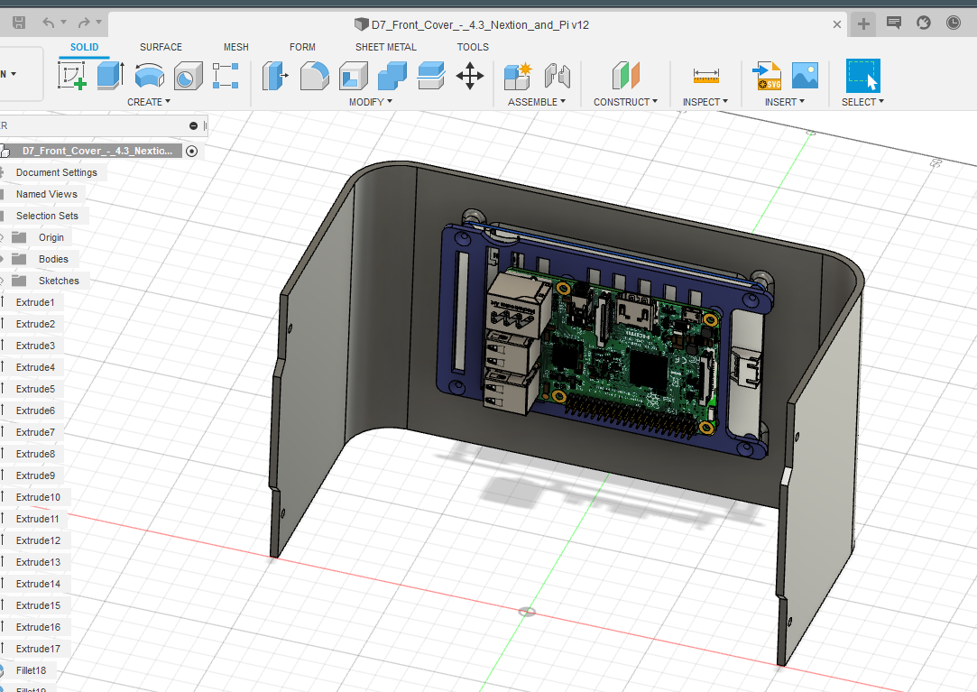Open the Move/Copy tool
Image resolution: width=977 pixels, height=692 pixels.
coord(470,76)
